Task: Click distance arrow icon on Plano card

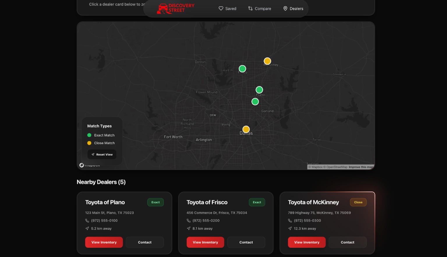Action: (x=87, y=229)
